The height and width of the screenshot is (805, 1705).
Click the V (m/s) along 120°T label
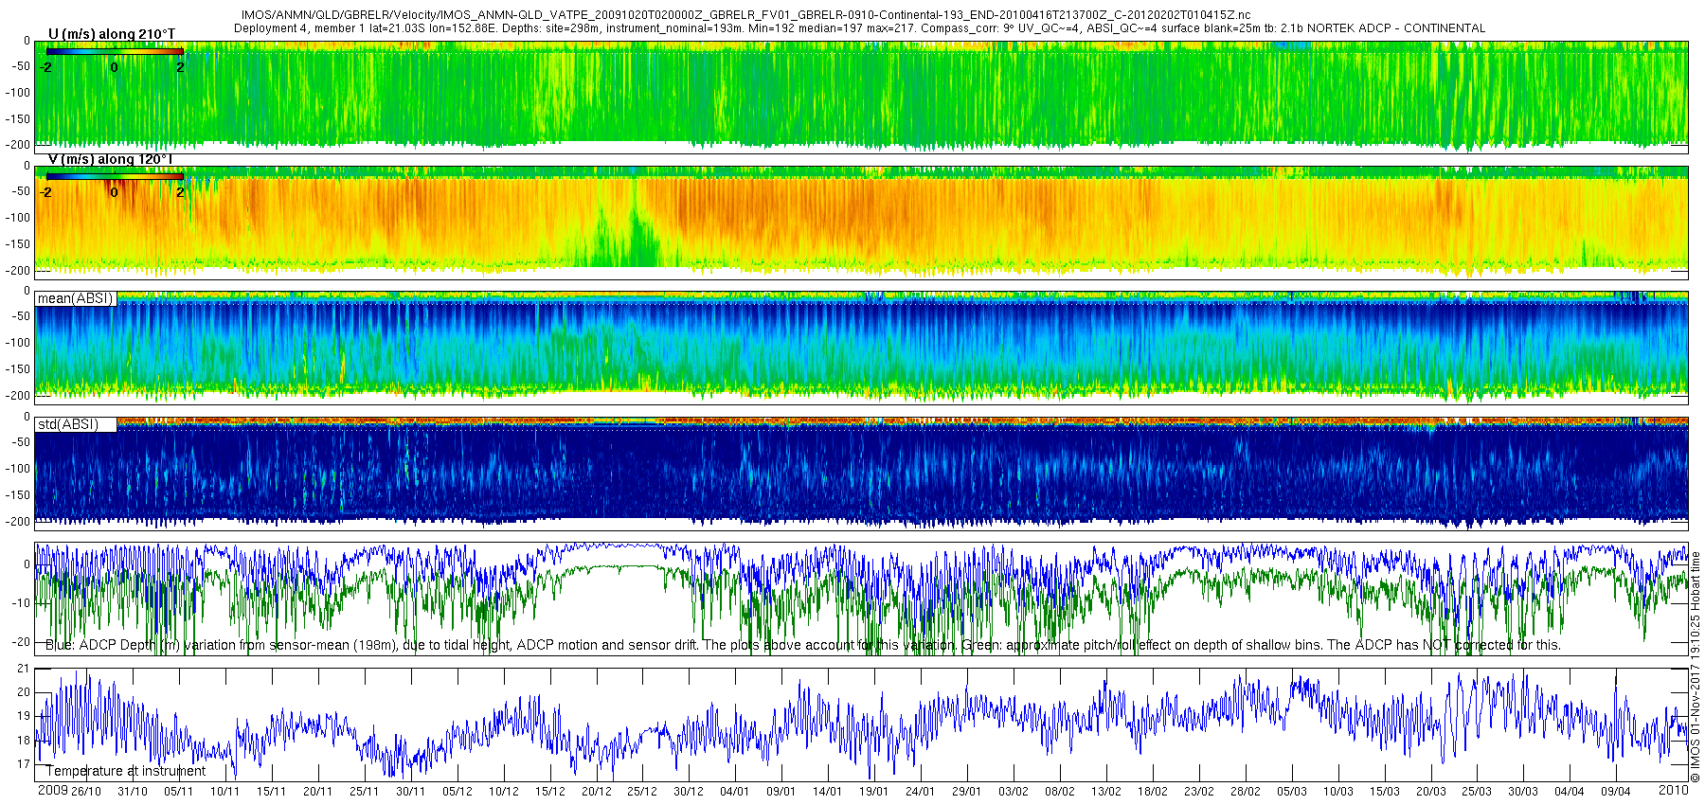[110, 159]
